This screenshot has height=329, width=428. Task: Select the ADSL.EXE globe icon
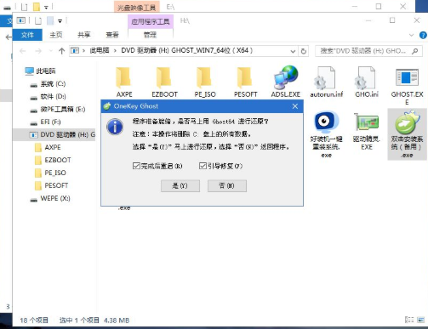[x=286, y=77]
